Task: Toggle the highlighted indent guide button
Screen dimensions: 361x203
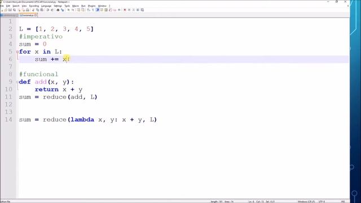Action: pyautogui.click(x=97, y=10)
